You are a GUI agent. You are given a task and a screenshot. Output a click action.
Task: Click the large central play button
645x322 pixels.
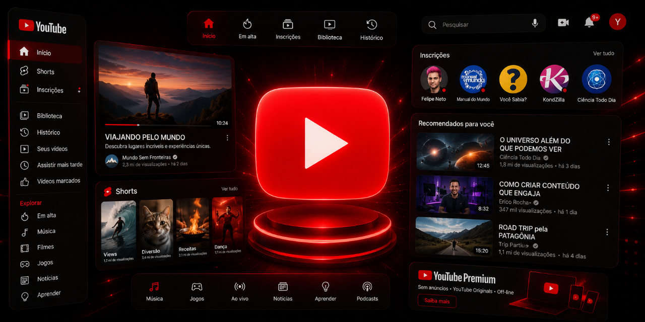tap(322, 143)
